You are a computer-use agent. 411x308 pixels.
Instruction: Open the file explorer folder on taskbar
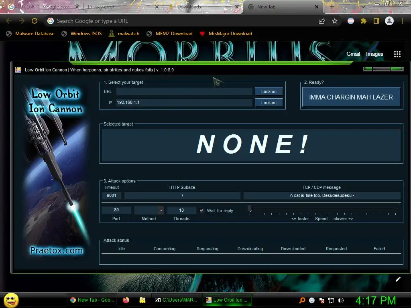point(142,300)
